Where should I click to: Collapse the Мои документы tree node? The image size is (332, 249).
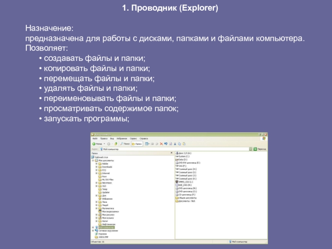tap(93, 161)
